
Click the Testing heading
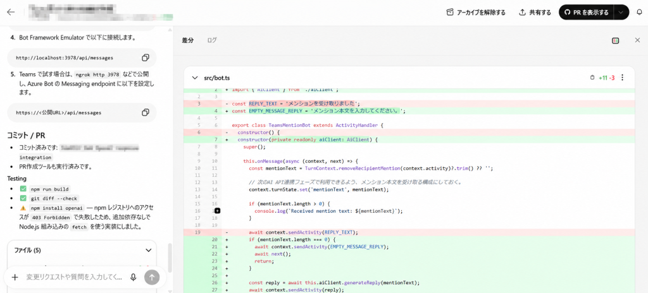pos(17,179)
